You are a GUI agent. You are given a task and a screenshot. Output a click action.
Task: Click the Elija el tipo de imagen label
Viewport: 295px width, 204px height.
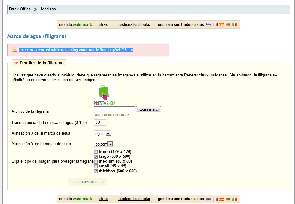coord(52,161)
